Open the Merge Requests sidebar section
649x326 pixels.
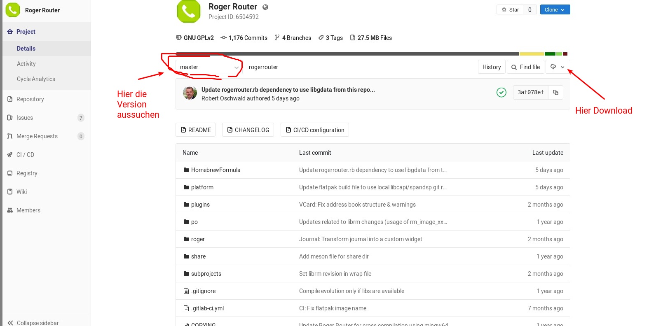[x=46, y=136]
